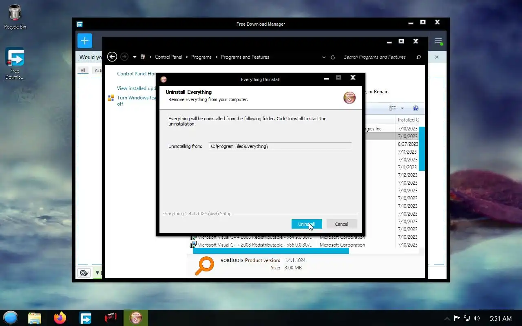
Task: Dismiss the Free Download Manager notification bar
Action: point(436,57)
